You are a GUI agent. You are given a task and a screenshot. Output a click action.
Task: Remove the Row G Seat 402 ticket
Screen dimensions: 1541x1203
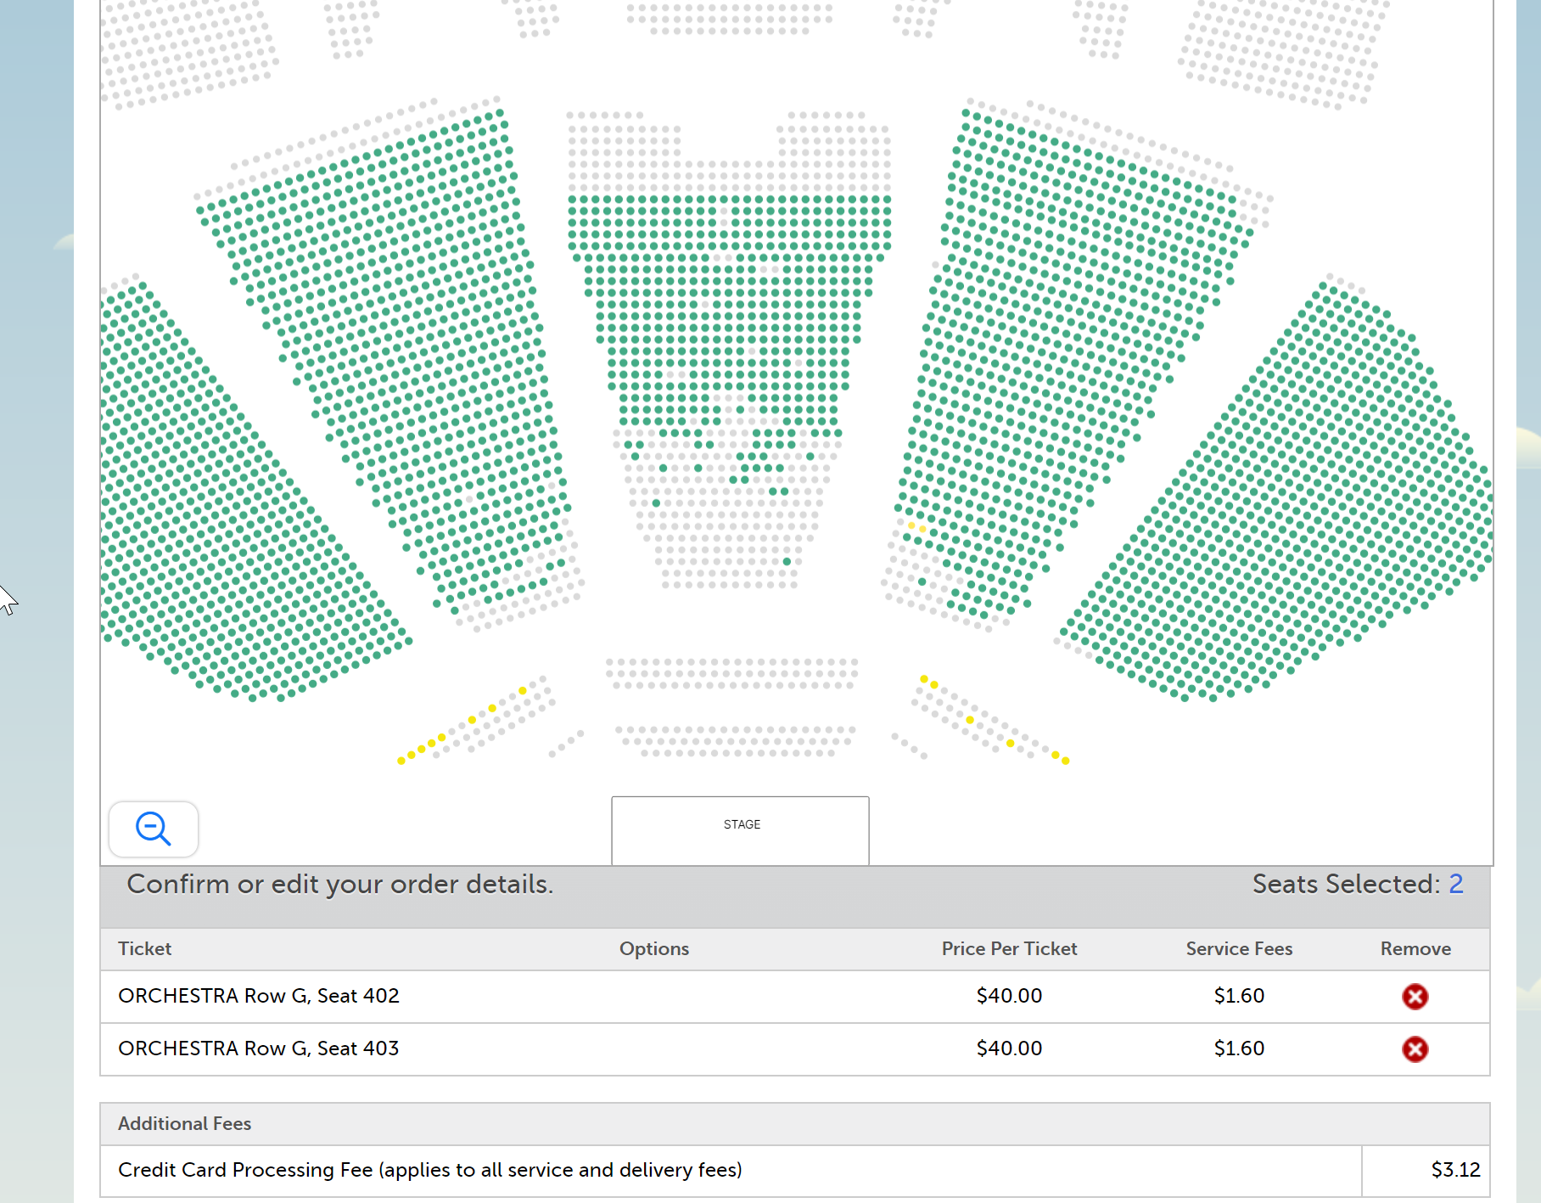click(1415, 996)
